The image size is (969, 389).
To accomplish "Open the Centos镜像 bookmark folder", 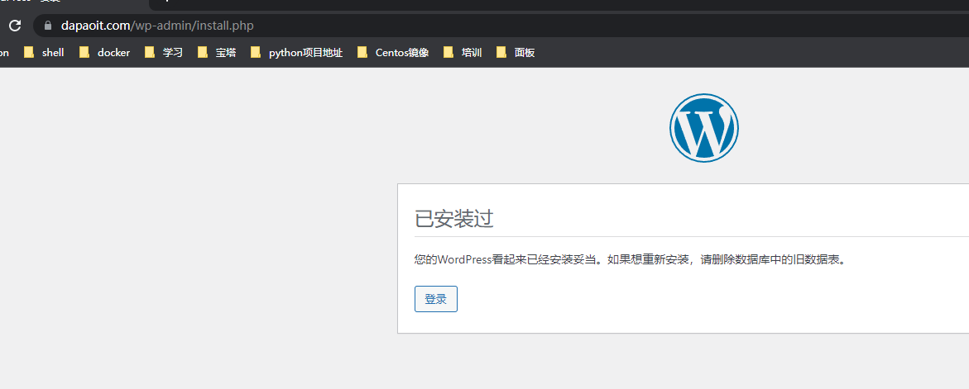I will 393,52.
